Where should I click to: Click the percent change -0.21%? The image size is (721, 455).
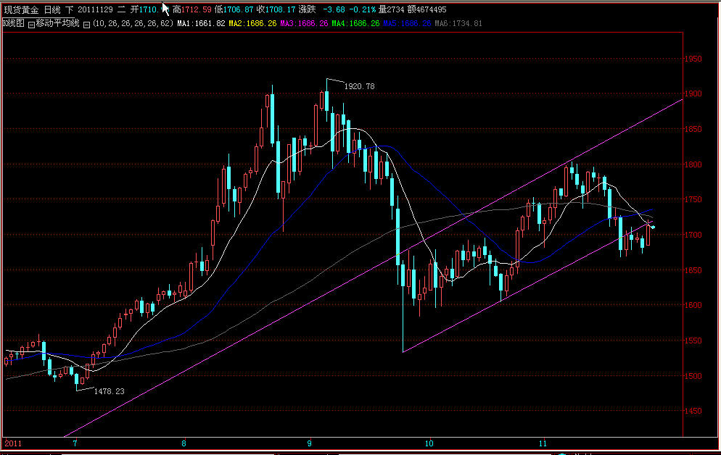point(363,9)
